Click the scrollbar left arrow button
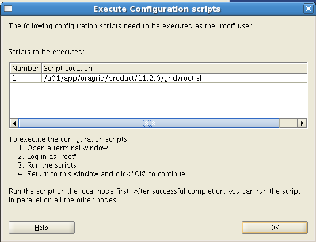Screen dimensions: 316x242 click(14, 123)
